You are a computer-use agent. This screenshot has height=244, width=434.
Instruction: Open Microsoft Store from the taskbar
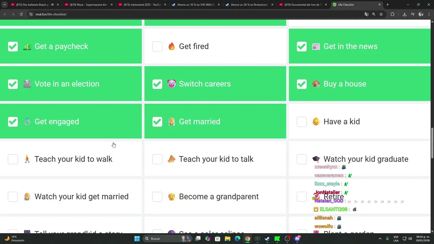217,239
